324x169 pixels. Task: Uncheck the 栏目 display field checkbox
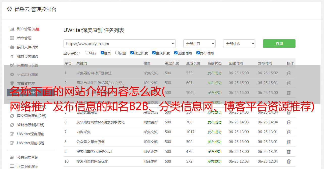(102, 53)
